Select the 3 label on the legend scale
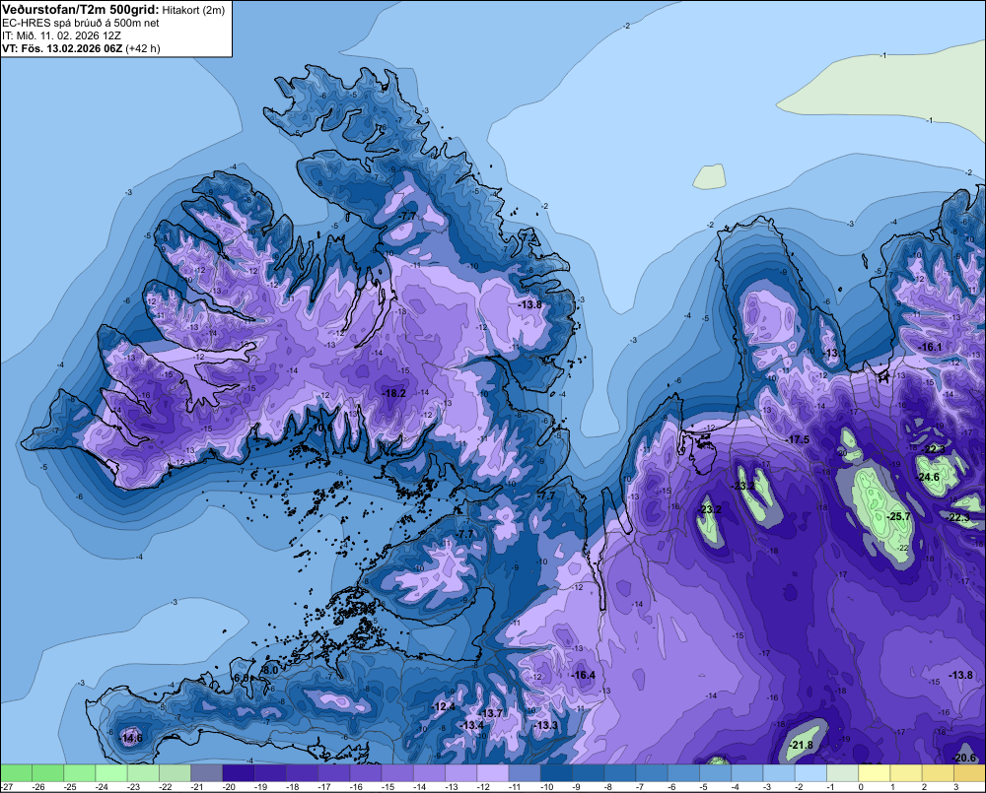 pyautogui.click(x=955, y=787)
